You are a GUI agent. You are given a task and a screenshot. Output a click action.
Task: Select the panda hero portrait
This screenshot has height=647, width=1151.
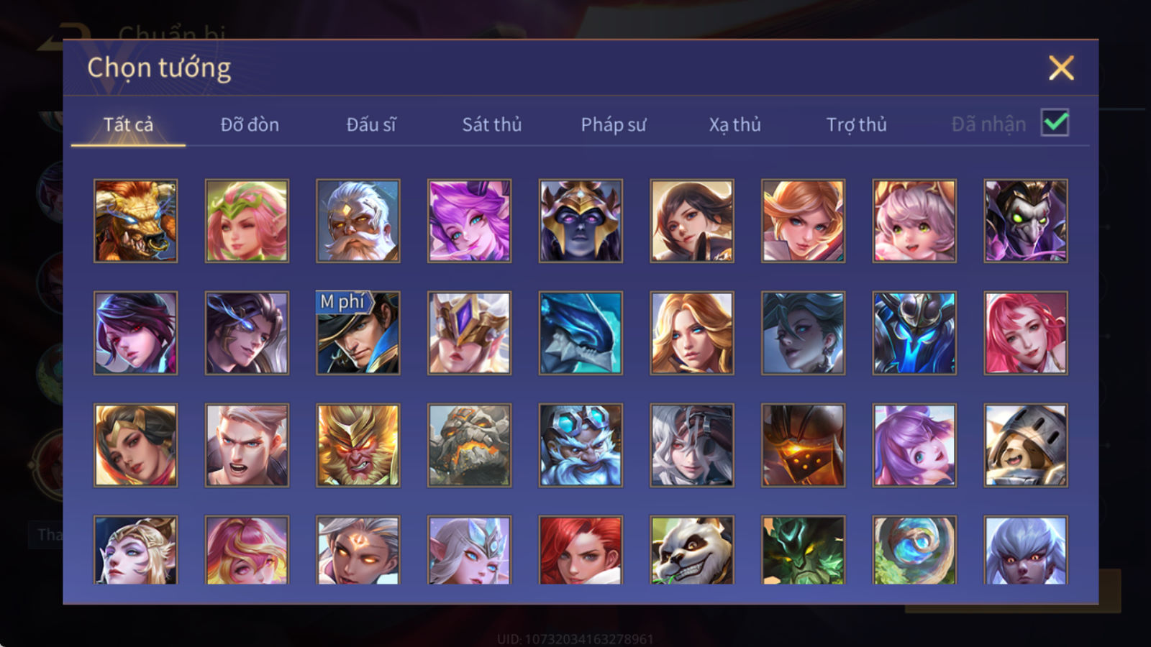pyautogui.click(x=692, y=550)
